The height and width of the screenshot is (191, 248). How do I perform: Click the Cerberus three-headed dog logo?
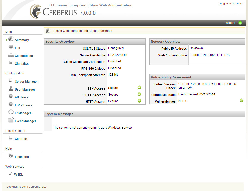pos(35,11)
